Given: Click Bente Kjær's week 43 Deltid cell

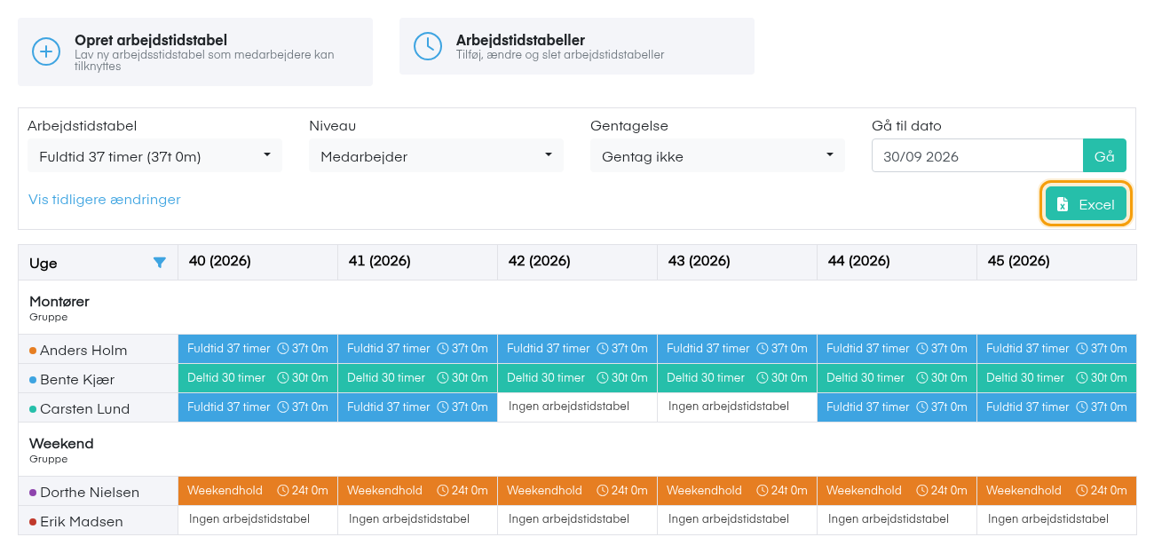Looking at the screenshot, I should pyautogui.click(x=737, y=378).
